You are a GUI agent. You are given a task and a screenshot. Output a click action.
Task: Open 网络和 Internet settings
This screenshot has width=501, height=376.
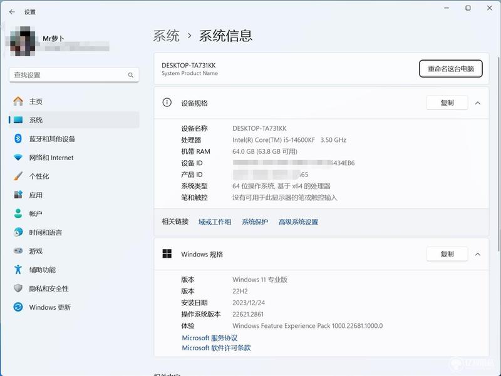click(74, 158)
